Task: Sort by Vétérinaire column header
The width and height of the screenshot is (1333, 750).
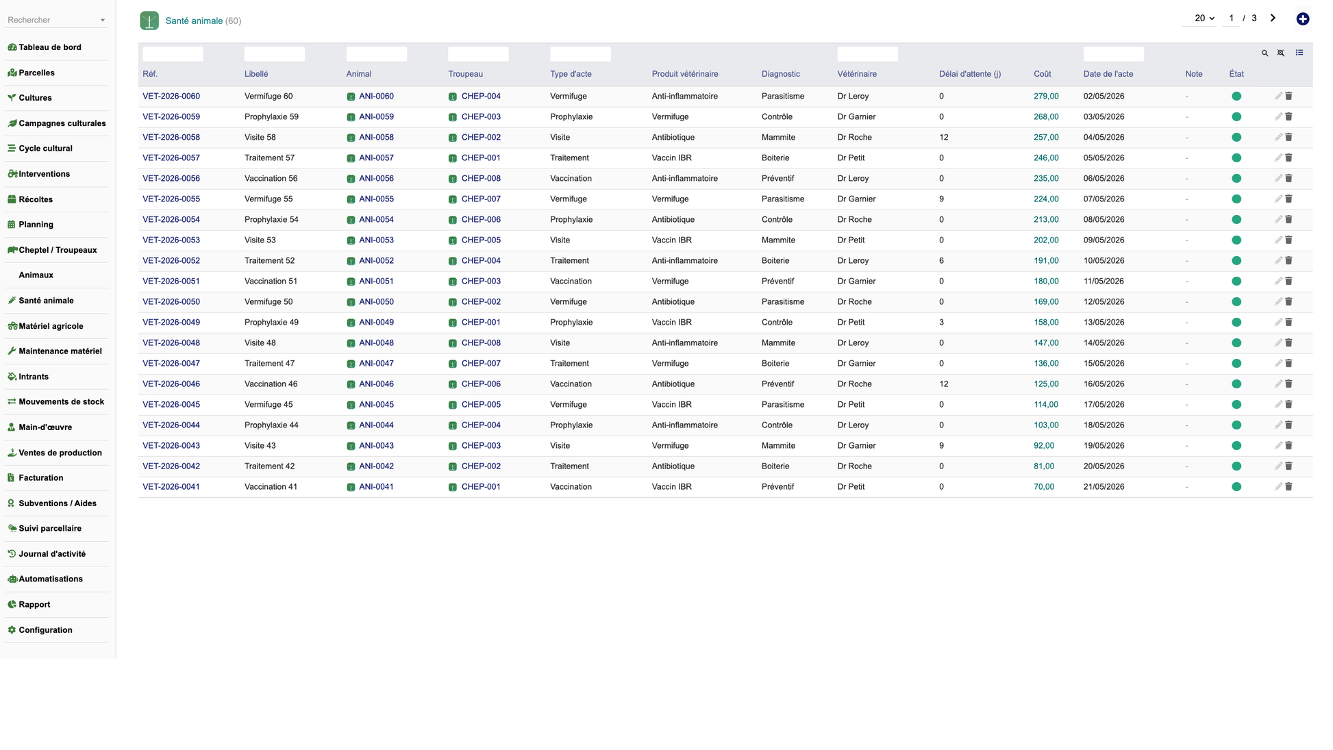Action: pos(856,74)
